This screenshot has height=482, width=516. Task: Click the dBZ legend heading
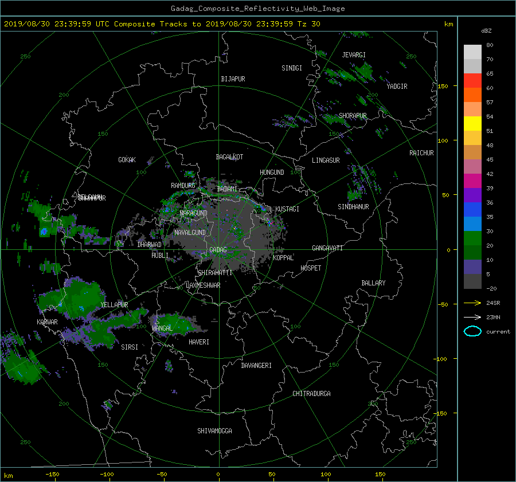click(x=486, y=31)
